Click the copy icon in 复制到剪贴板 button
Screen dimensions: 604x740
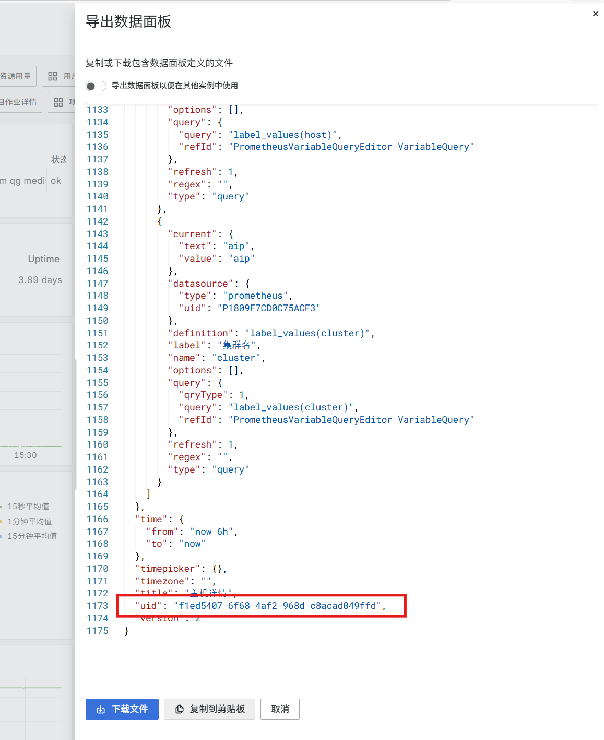(x=179, y=709)
